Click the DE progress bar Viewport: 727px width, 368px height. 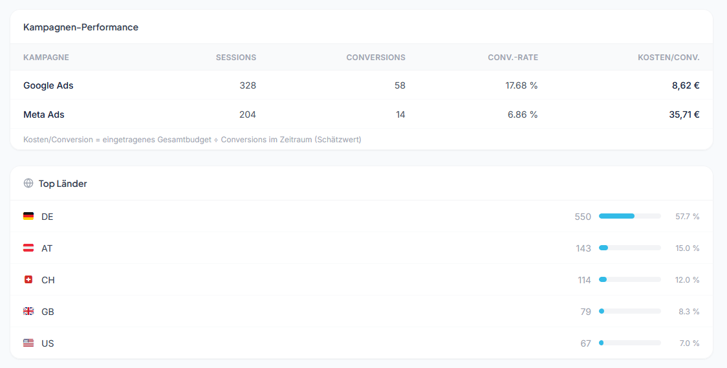click(x=629, y=216)
